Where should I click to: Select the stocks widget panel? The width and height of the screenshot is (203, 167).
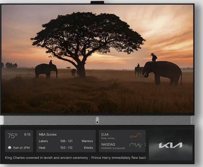[122, 141]
